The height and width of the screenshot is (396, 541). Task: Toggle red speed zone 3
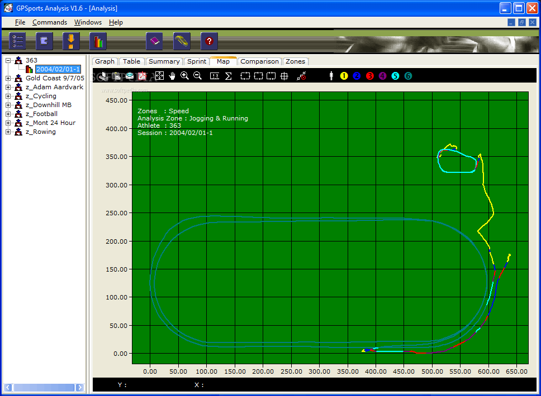click(370, 76)
